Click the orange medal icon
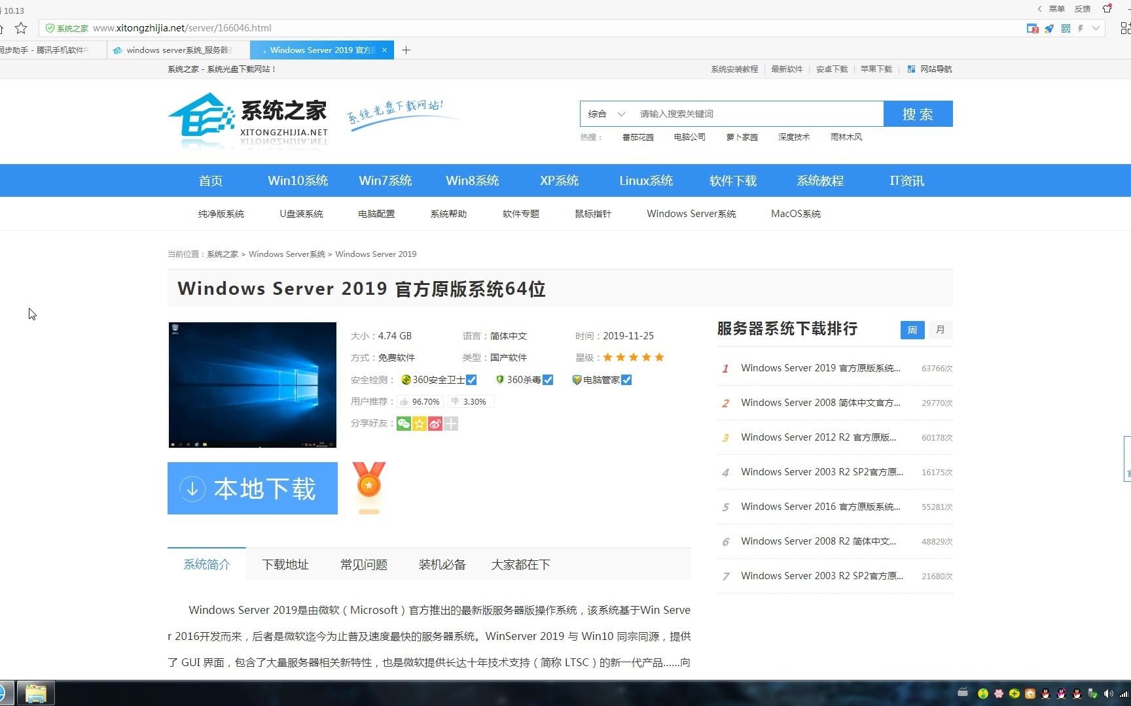The height and width of the screenshot is (706, 1131). 369,488
